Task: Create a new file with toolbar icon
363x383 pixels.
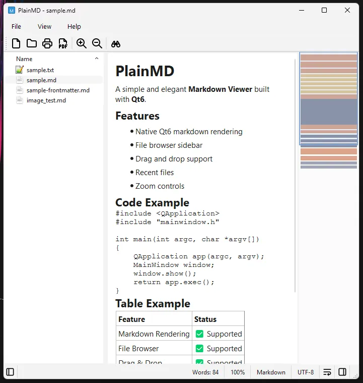Action: 16,44
